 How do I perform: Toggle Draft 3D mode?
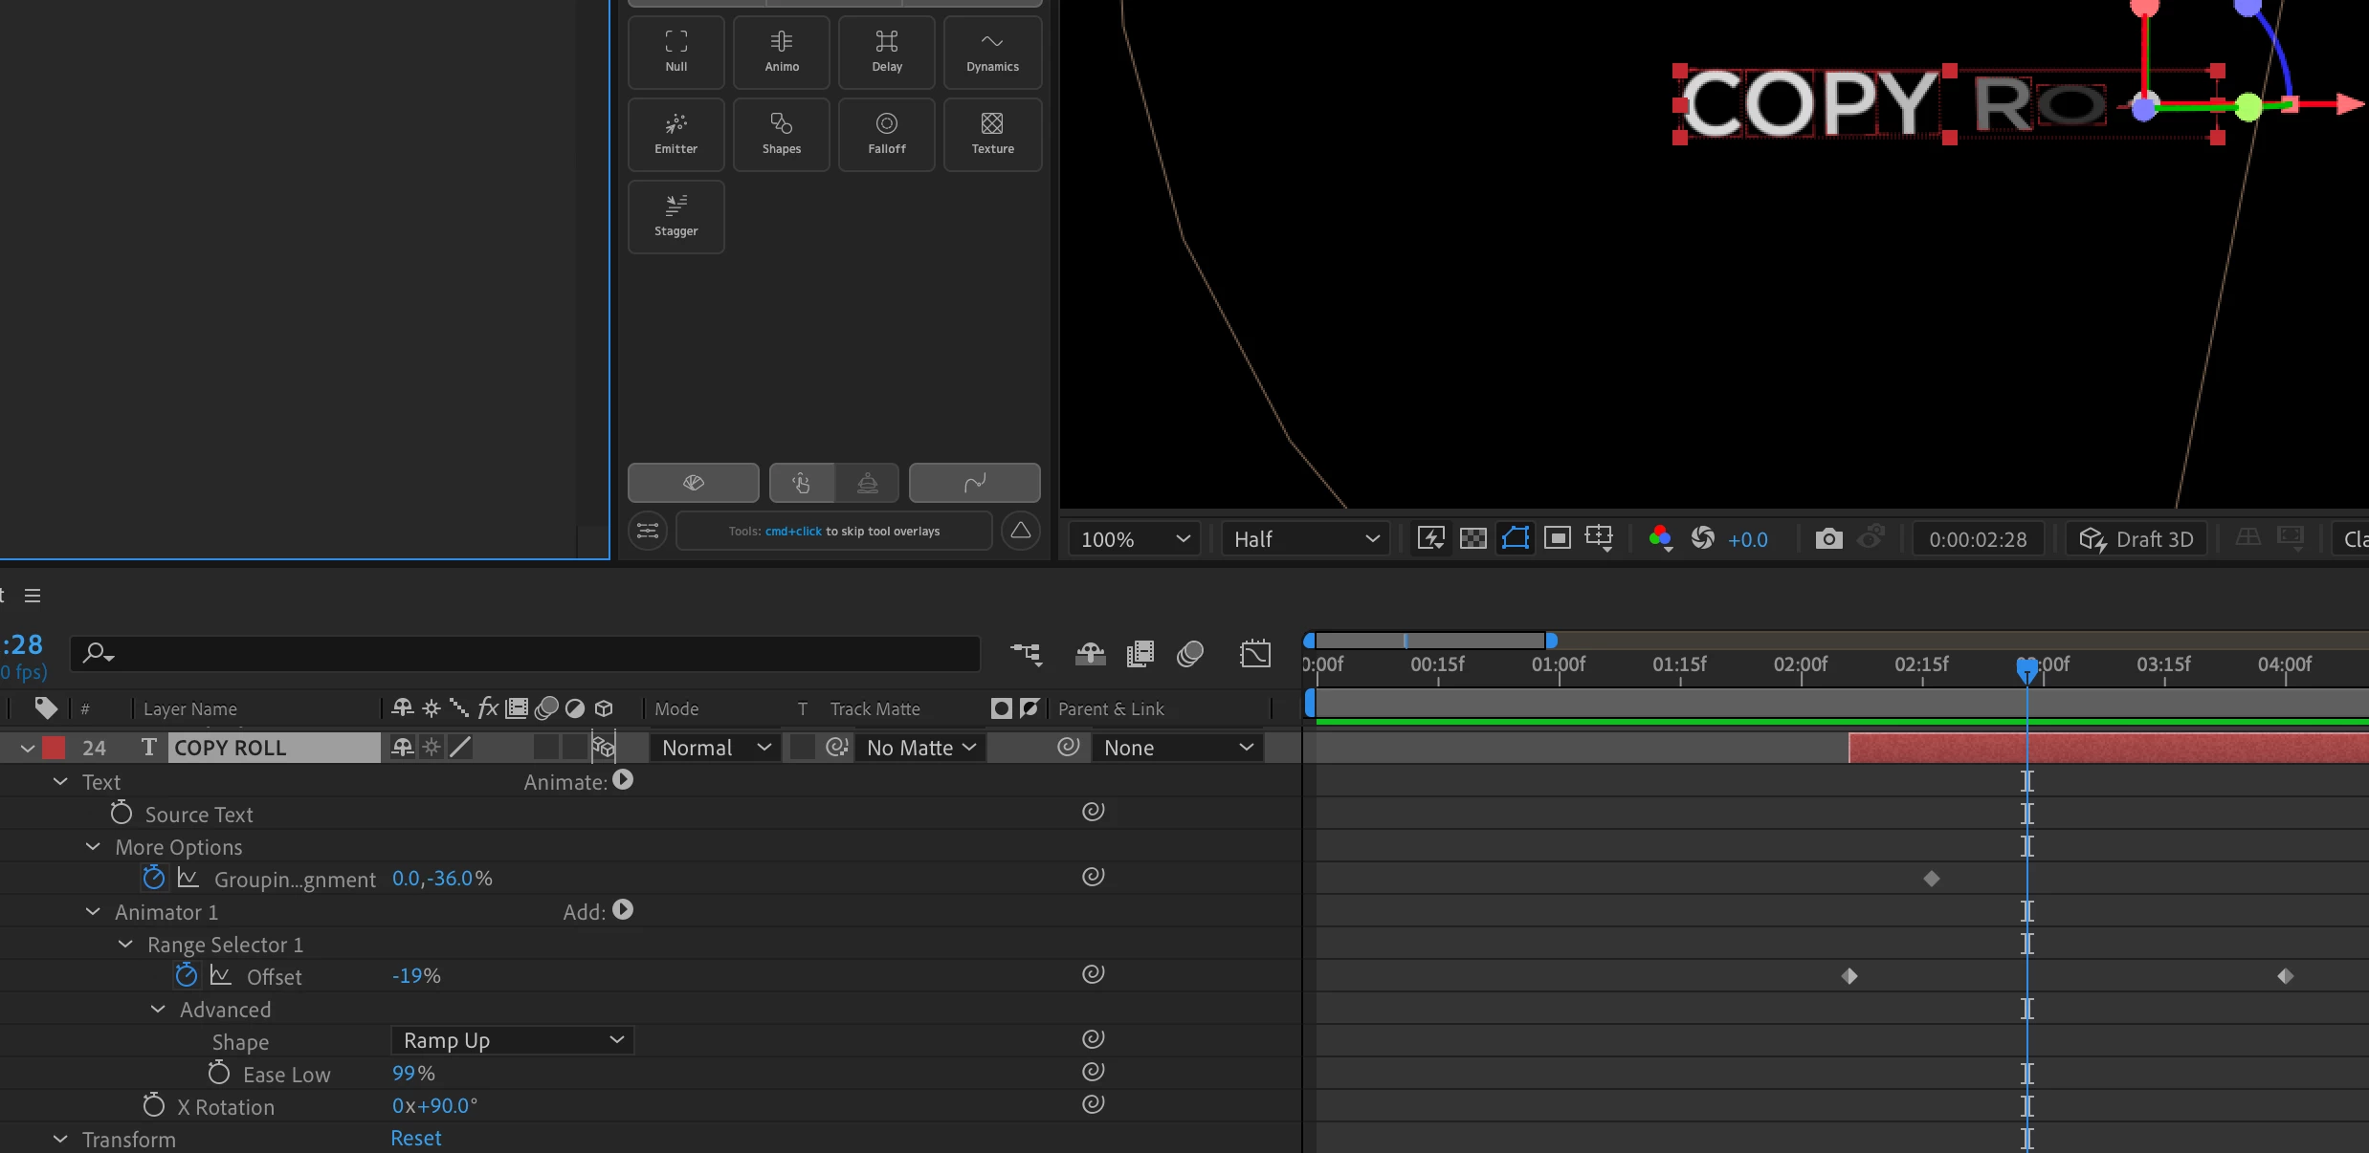click(2137, 538)
